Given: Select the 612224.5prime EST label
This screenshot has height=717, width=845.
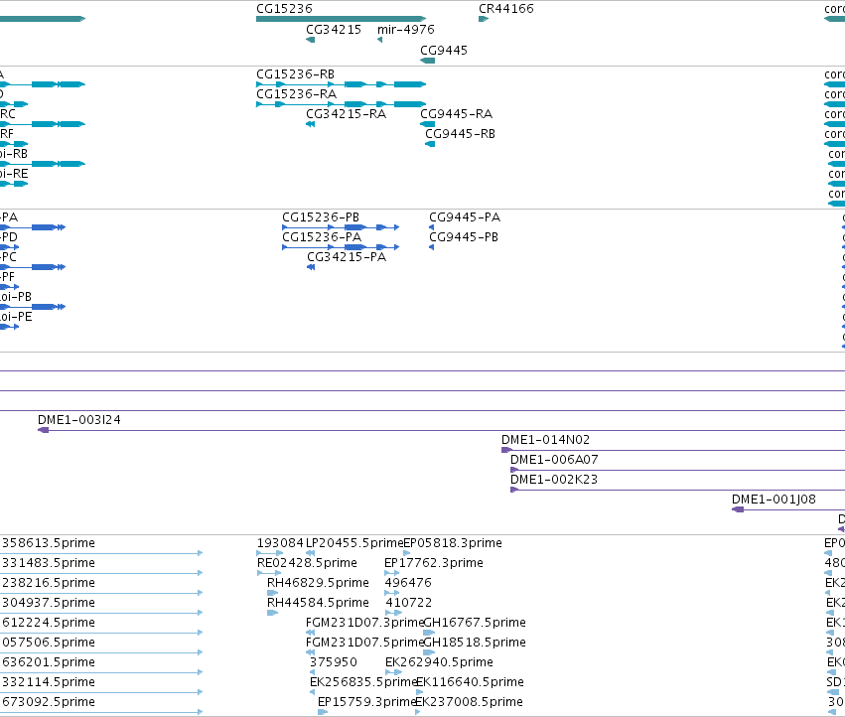Looking at the screenshot, I should click(49, 624).
